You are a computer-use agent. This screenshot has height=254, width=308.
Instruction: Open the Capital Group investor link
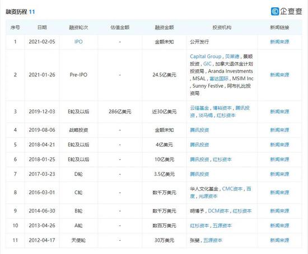tap(206, 56)
